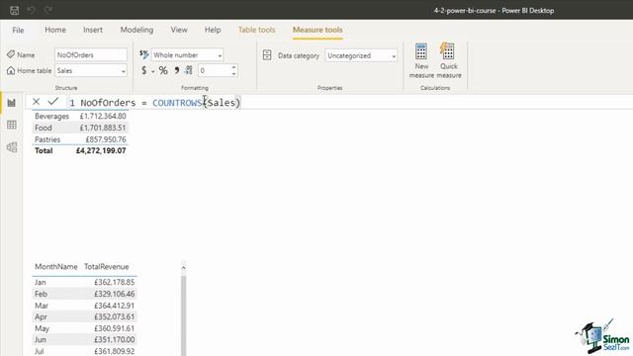Image resolution: width=633 pixels, height=356 pixels.
Task: Switch to the Data view icon
Action: tap(12, 125)
